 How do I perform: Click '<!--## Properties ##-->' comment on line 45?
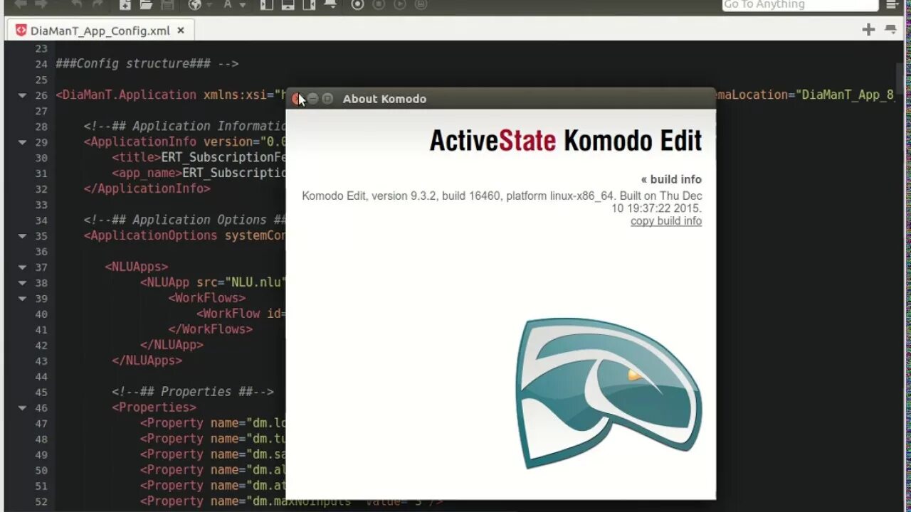[193, 392]
